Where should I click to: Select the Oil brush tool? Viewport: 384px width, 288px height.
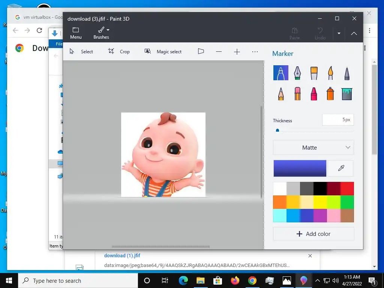(x=314, y=73)
